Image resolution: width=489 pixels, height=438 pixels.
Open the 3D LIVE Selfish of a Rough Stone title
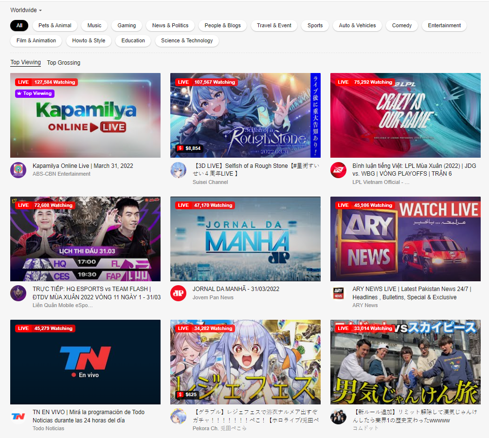click(x=256, y=170)
